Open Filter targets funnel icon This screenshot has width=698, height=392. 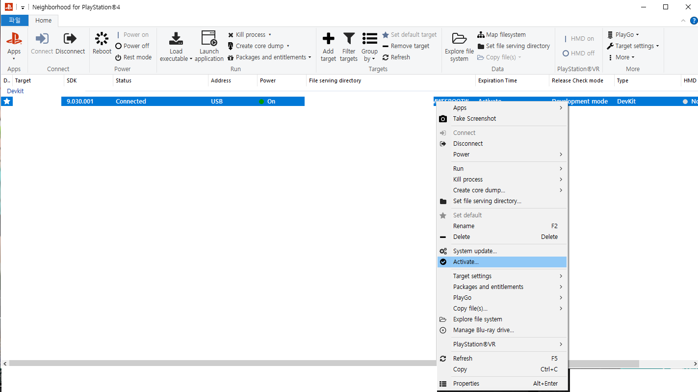pyautogui.click(x=349, y=39)
